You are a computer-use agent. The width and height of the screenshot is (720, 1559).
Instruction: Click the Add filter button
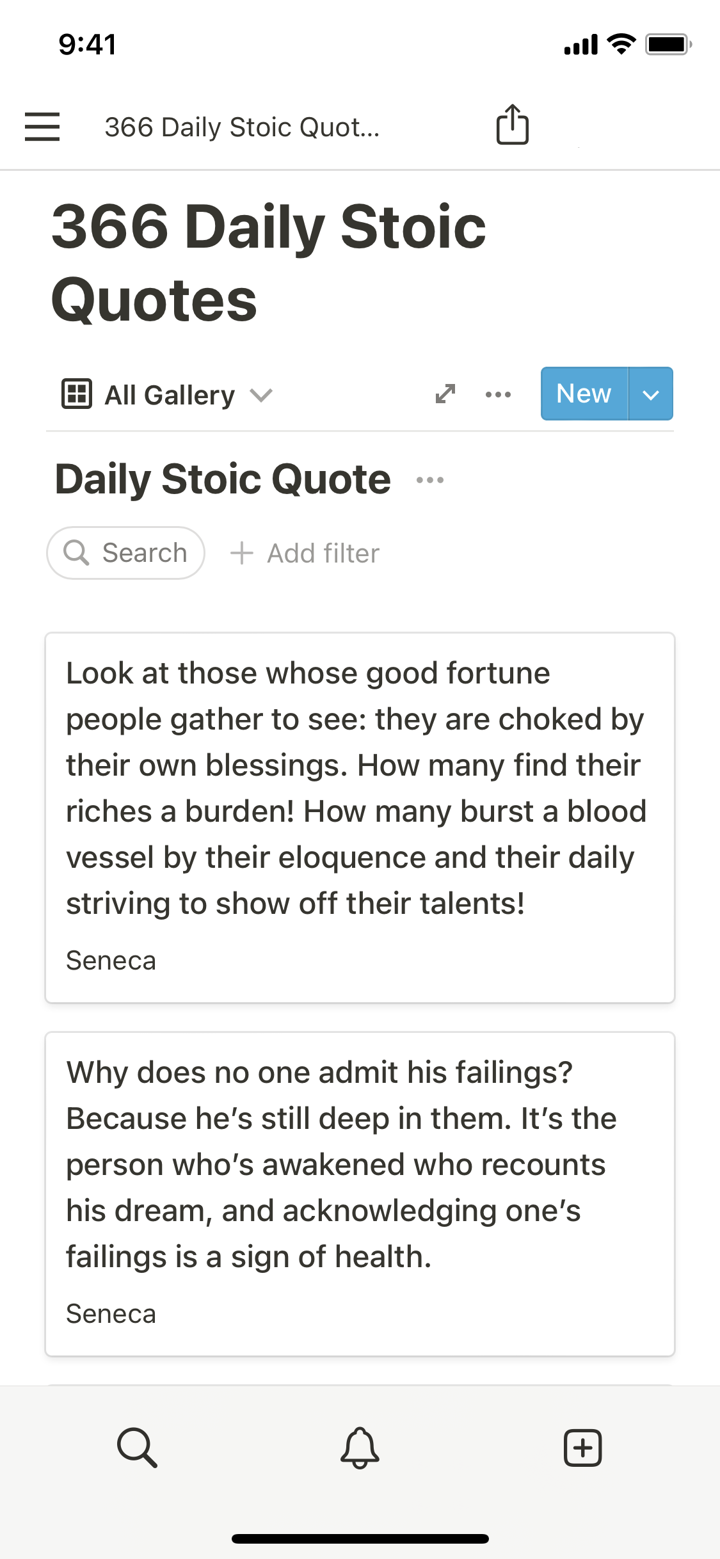[305, 553]
